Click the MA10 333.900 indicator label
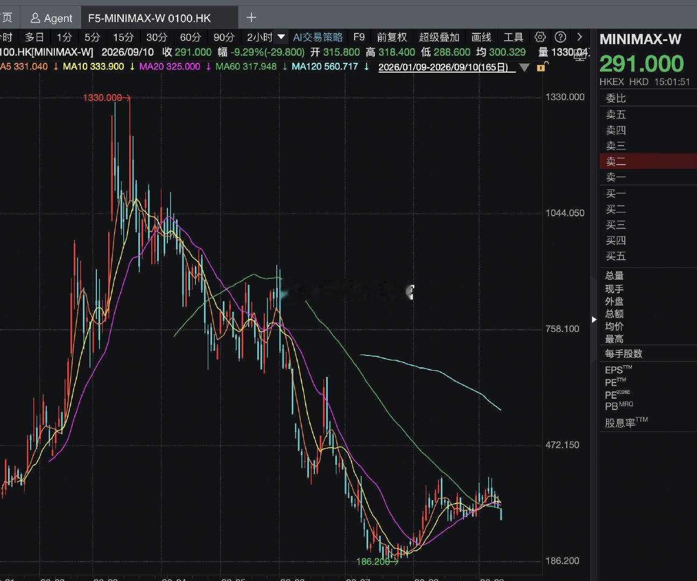 tap(93, 67)
